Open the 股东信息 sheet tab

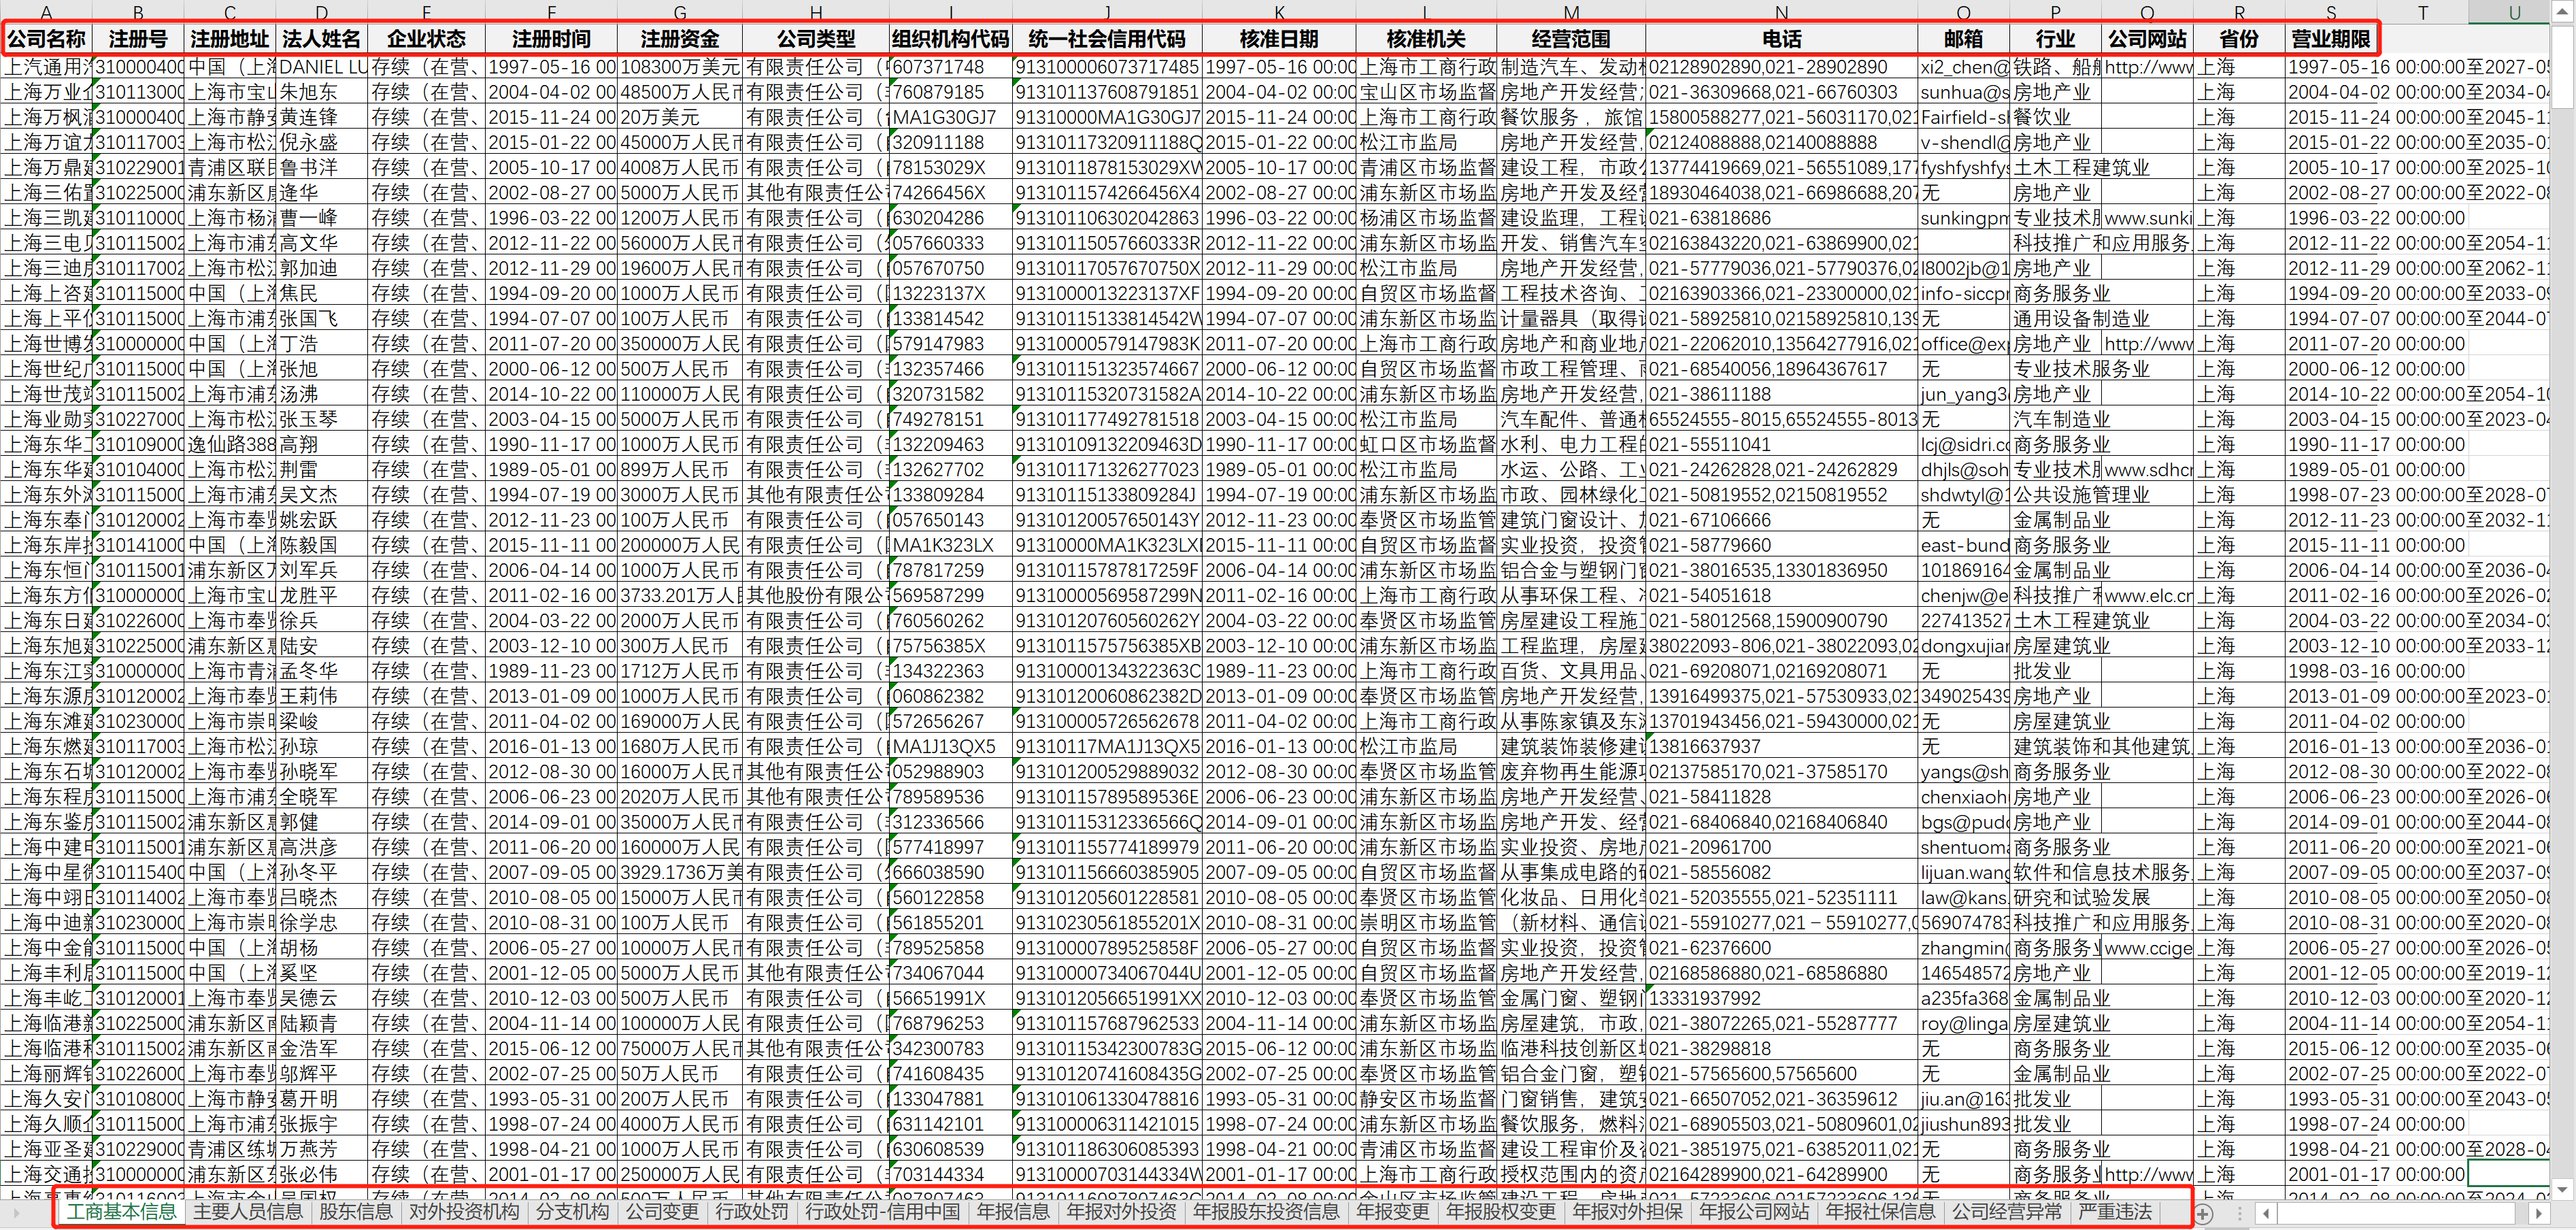point(355,1211)
